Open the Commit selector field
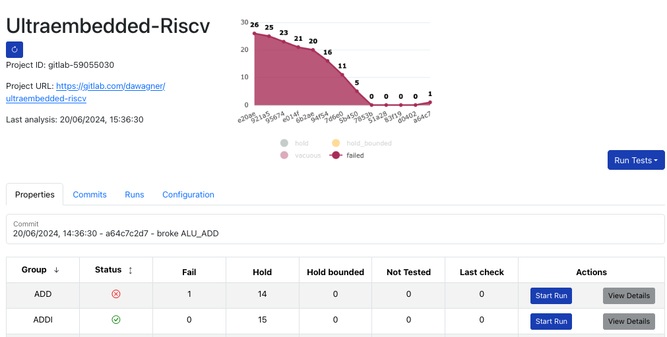Viewport: 667px width, 337px height. 335,229
